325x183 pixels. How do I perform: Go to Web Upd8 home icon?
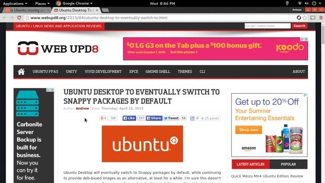[x=21, y=72]
